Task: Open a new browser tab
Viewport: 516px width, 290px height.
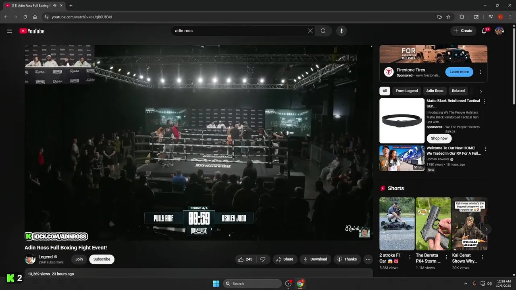Action: pyautogui.click(x=71, y=6)
